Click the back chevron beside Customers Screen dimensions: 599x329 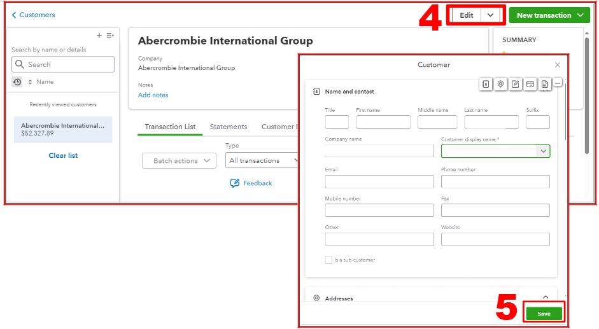pos(14,15)
